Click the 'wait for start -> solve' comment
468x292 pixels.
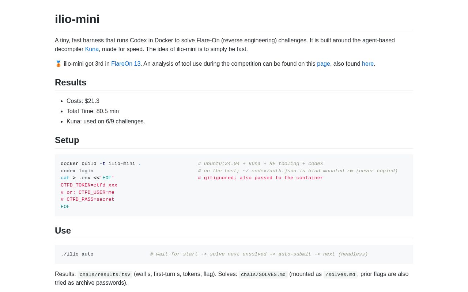[x=259, y=254]
